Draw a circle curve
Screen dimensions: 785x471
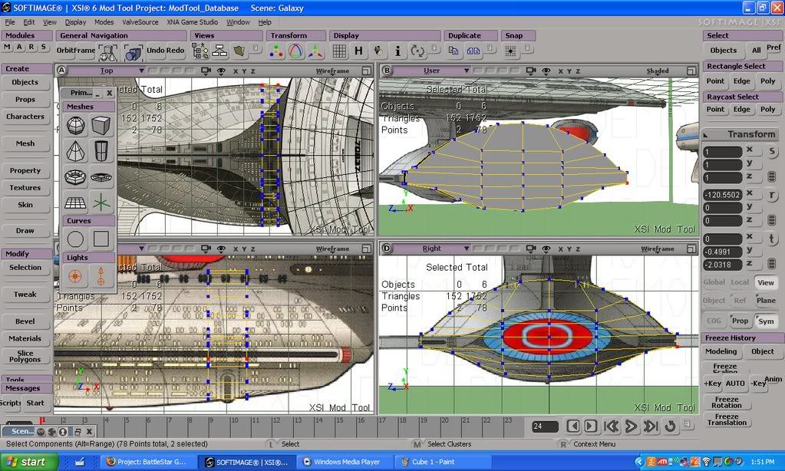(76, 239)
